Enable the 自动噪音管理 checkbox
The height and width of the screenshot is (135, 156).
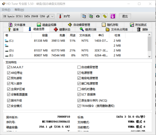coord(79,67)
